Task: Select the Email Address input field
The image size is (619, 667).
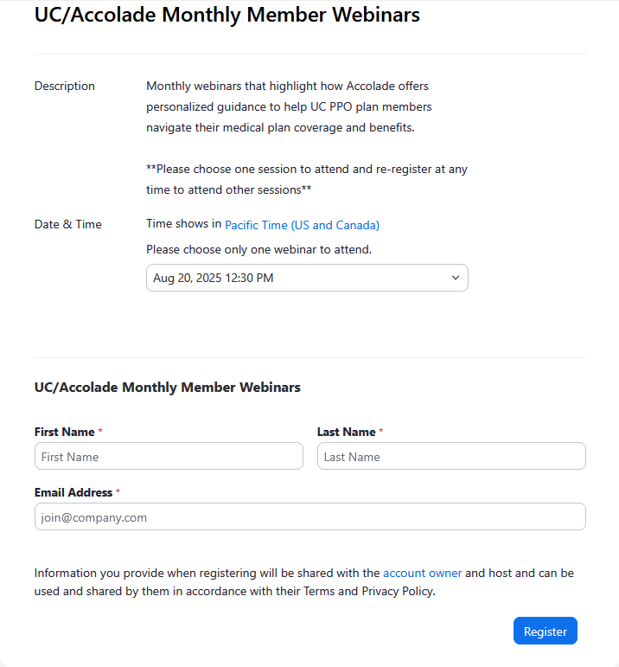Action: 309,516
